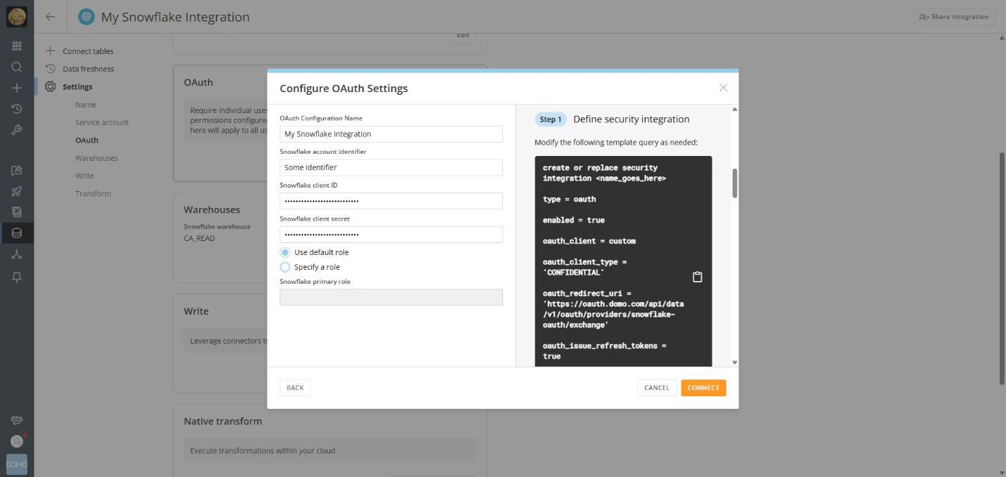Image resolution: width=1006 pixels, height=477 pixels.
Task: Click the 'Configure OAuth Settings' title
Action: pyautogui.click(x=344, y=89)
